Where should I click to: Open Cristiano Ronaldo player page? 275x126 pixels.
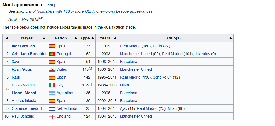[x=29, y=54]
